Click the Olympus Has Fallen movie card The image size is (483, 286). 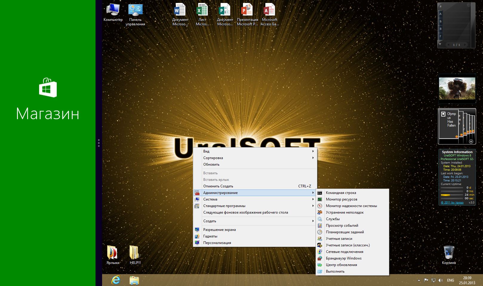(x=449, y=124)
